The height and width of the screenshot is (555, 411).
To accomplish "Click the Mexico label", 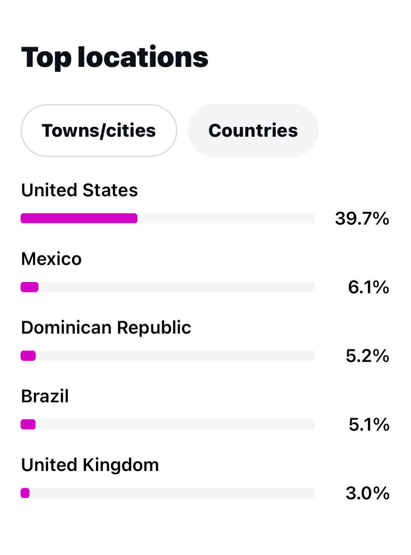I will coord(51,259).
